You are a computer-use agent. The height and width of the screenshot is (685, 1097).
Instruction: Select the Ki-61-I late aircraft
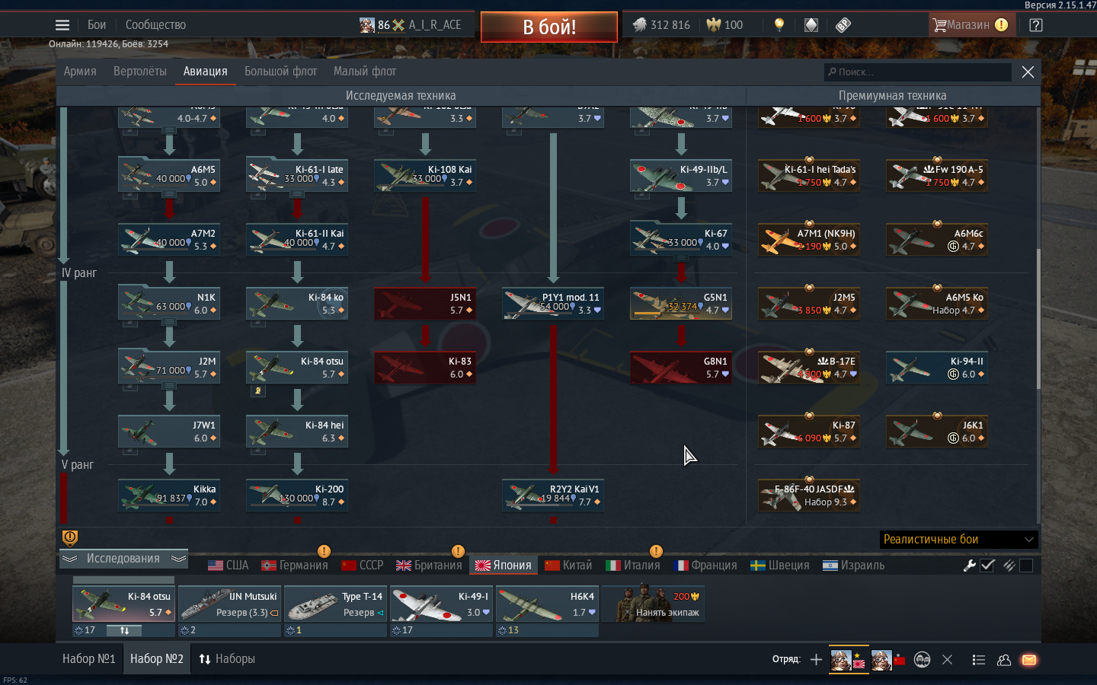click(297, 175)
